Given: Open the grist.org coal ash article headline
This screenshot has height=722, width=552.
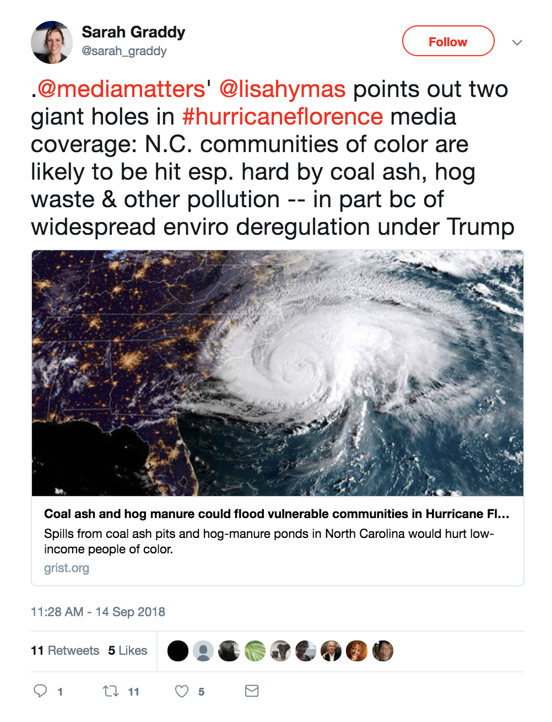Looking at the screenshot, I should click(277, 514).
